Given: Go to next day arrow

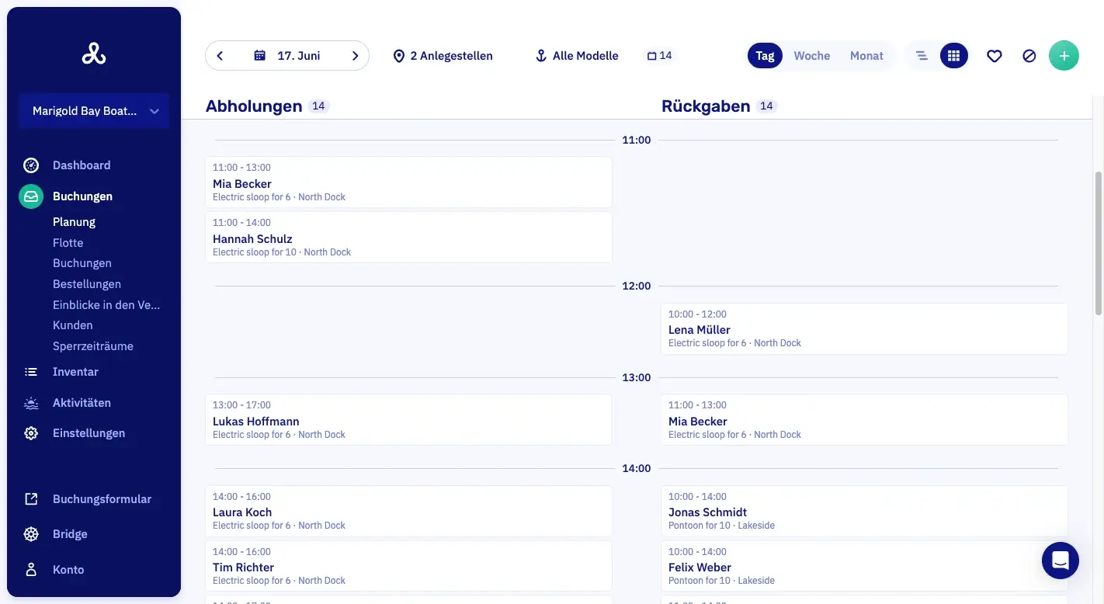Looking at the screenshot, I should 355,56.
